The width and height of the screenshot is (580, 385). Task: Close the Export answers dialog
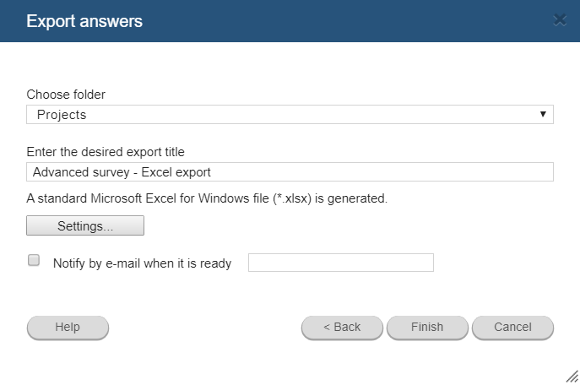point(560,20)
